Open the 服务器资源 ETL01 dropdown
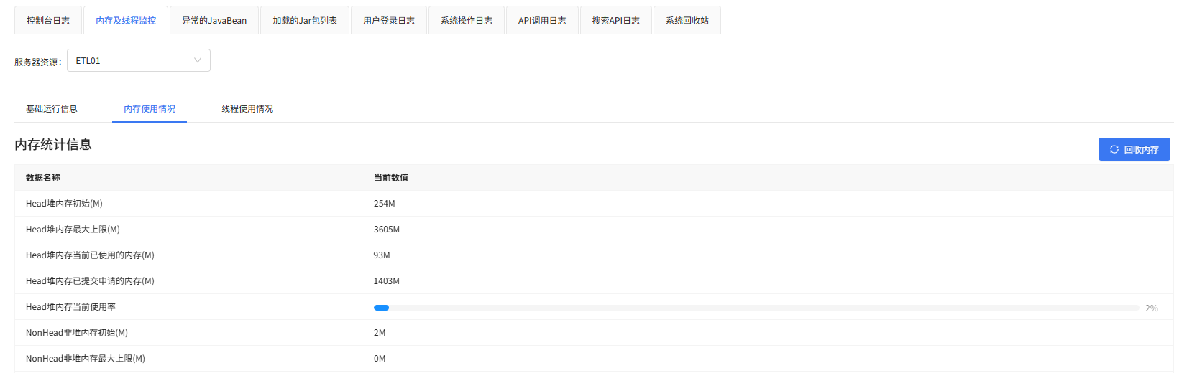This screenshot has width=1192, height=373. [x=139, y=60]
